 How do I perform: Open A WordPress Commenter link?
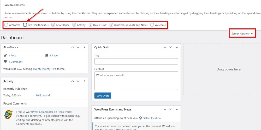pyautogui.click(x=38, y=112)
